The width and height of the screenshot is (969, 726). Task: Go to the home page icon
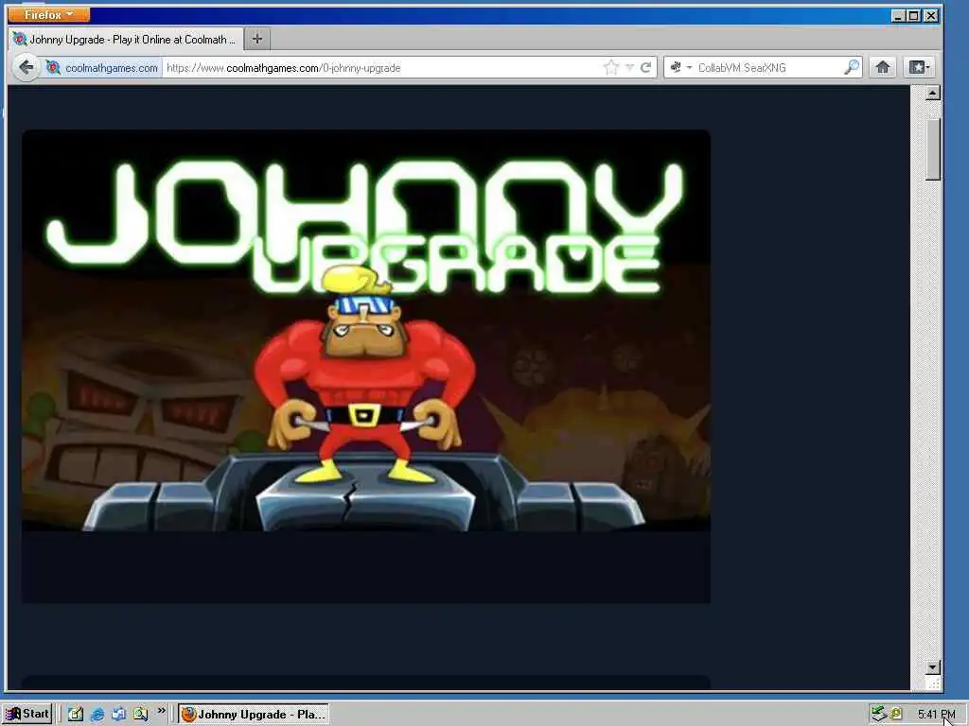(883, 67)
